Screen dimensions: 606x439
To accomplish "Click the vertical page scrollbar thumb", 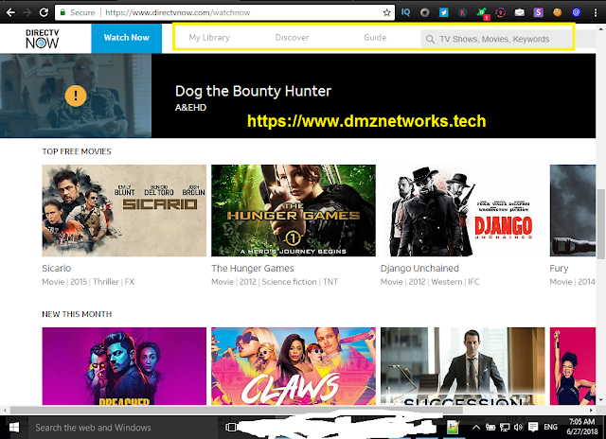I will (x=601, y=224).
